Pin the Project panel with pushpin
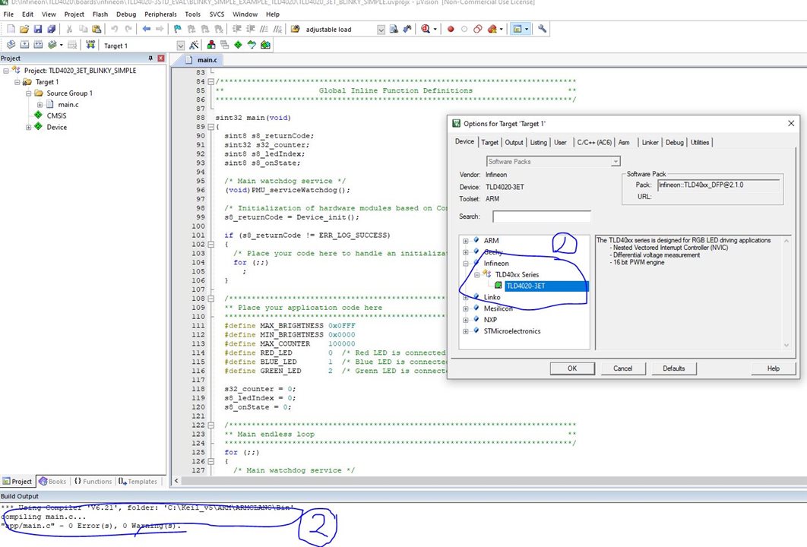Screen dimensions: 807x547 pos(151,58)
